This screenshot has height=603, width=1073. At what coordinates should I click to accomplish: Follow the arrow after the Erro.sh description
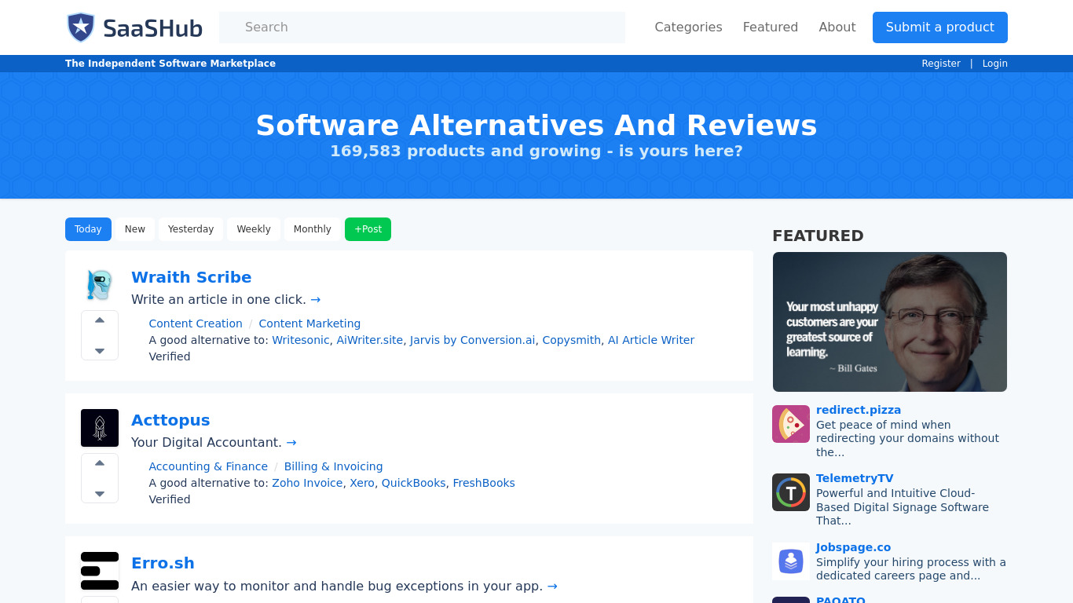click(x=552, y=586)
